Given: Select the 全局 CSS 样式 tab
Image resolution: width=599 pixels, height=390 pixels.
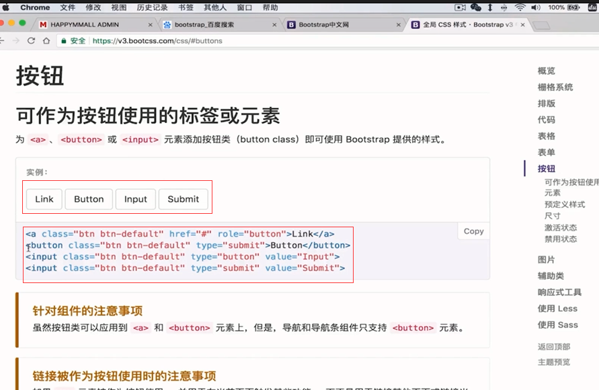Looking at the screenshot, I should [468, 24].
